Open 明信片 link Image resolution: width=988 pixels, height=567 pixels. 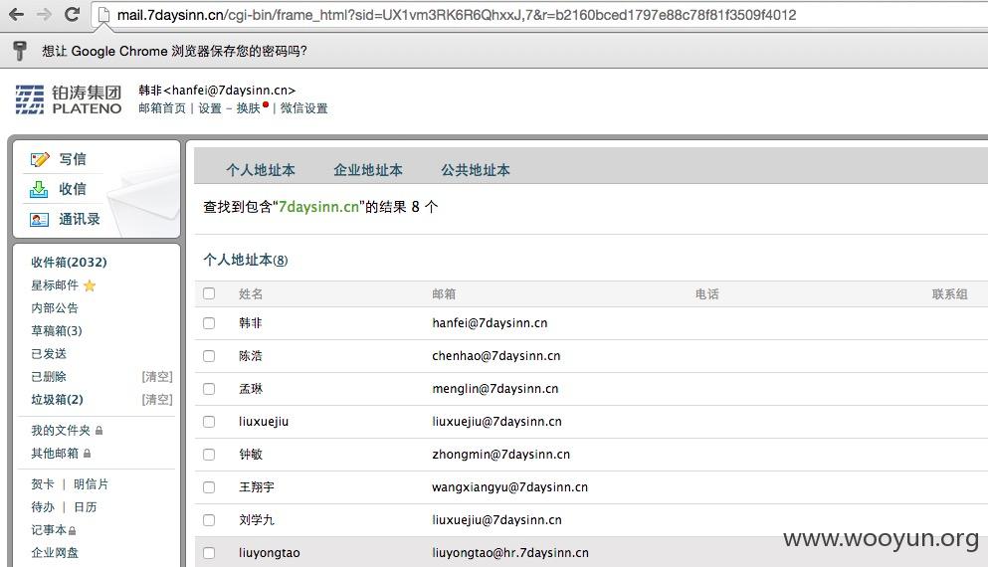[91, 483]
